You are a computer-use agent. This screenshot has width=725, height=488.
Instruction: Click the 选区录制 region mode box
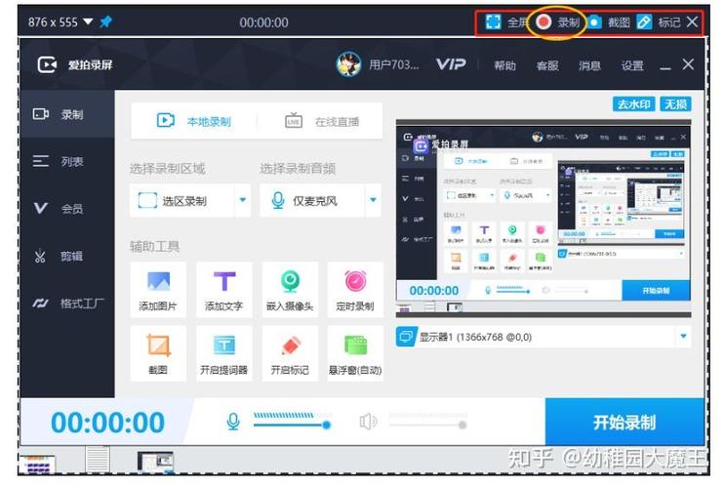(182, 200)
